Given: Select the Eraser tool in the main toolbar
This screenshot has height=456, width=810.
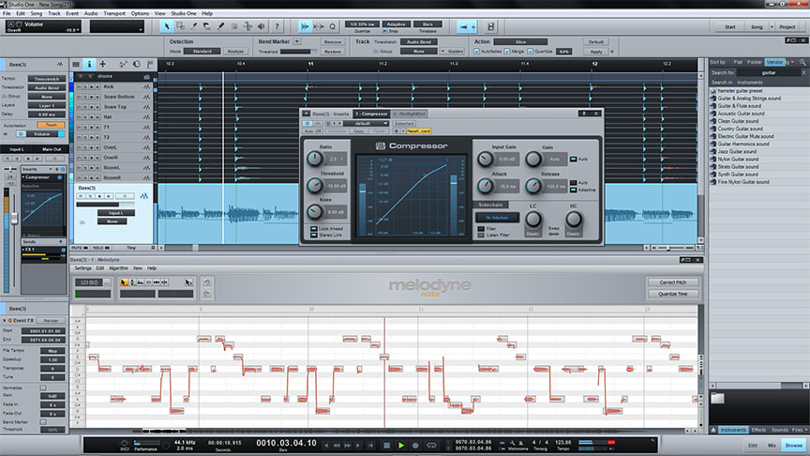Looking at the screenshot, I should 207,26.
